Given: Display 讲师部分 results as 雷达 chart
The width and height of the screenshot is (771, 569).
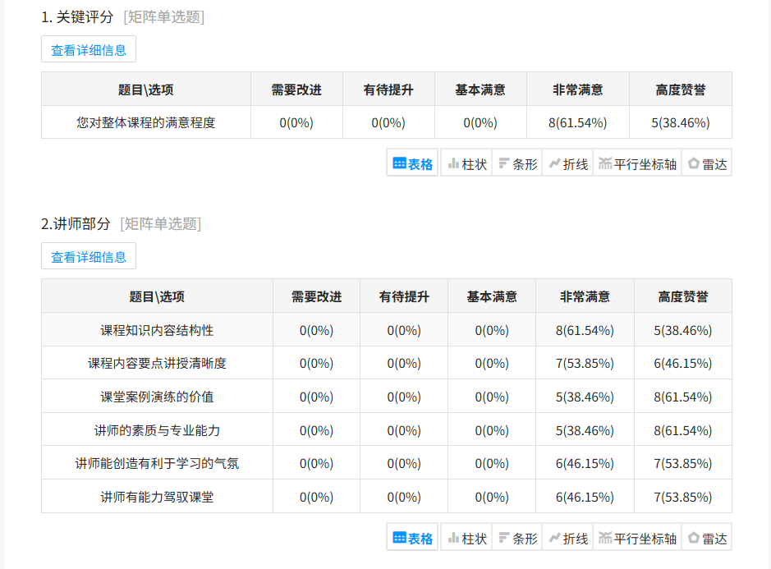Looking at the screenshot, I should click(x=707, y=538).
